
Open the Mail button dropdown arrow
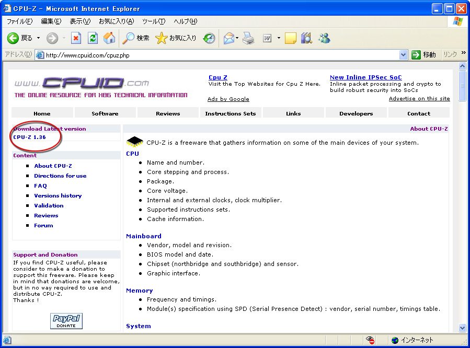237,38
